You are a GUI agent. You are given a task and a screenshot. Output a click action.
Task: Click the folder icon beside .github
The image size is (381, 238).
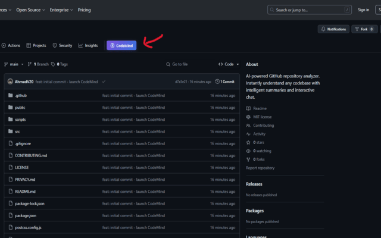pyautogui.click(x=11, y=95)
